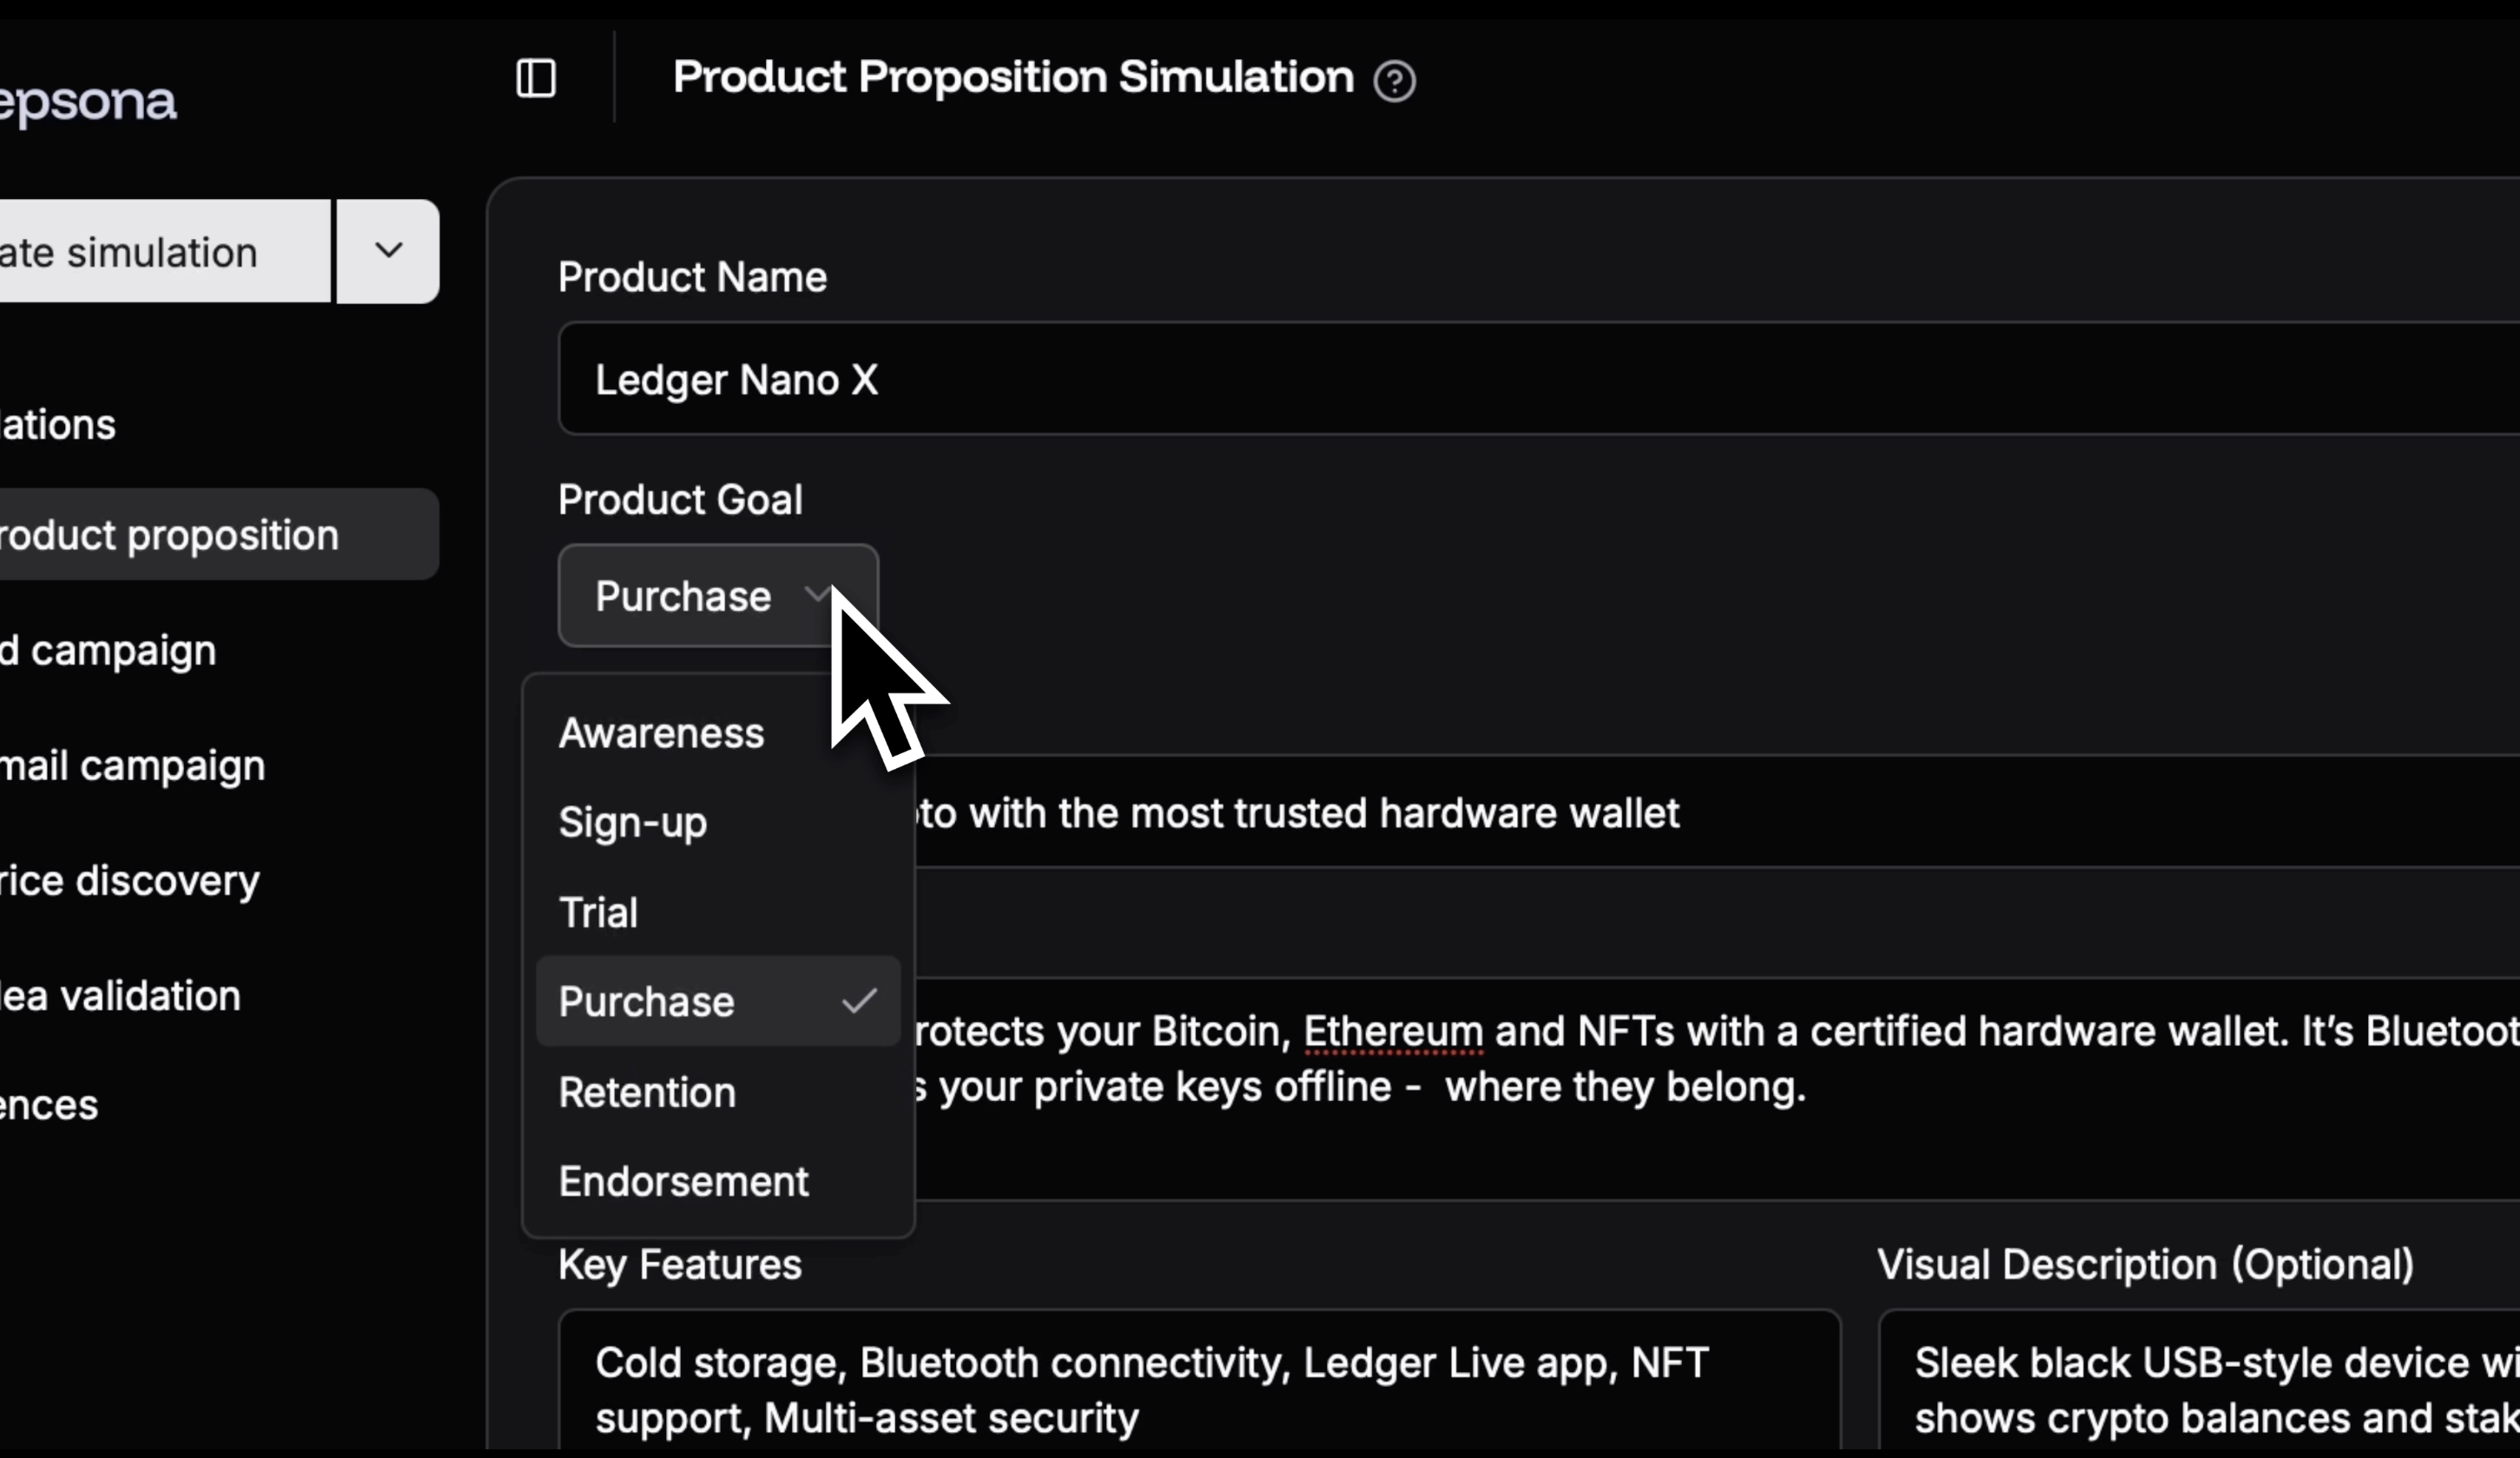The image size is (2520, 1458).
Task: Go to Ad campaign in sidebar
Action: [110, 651]
